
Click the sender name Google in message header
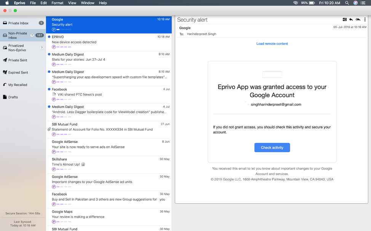point(185,28)
